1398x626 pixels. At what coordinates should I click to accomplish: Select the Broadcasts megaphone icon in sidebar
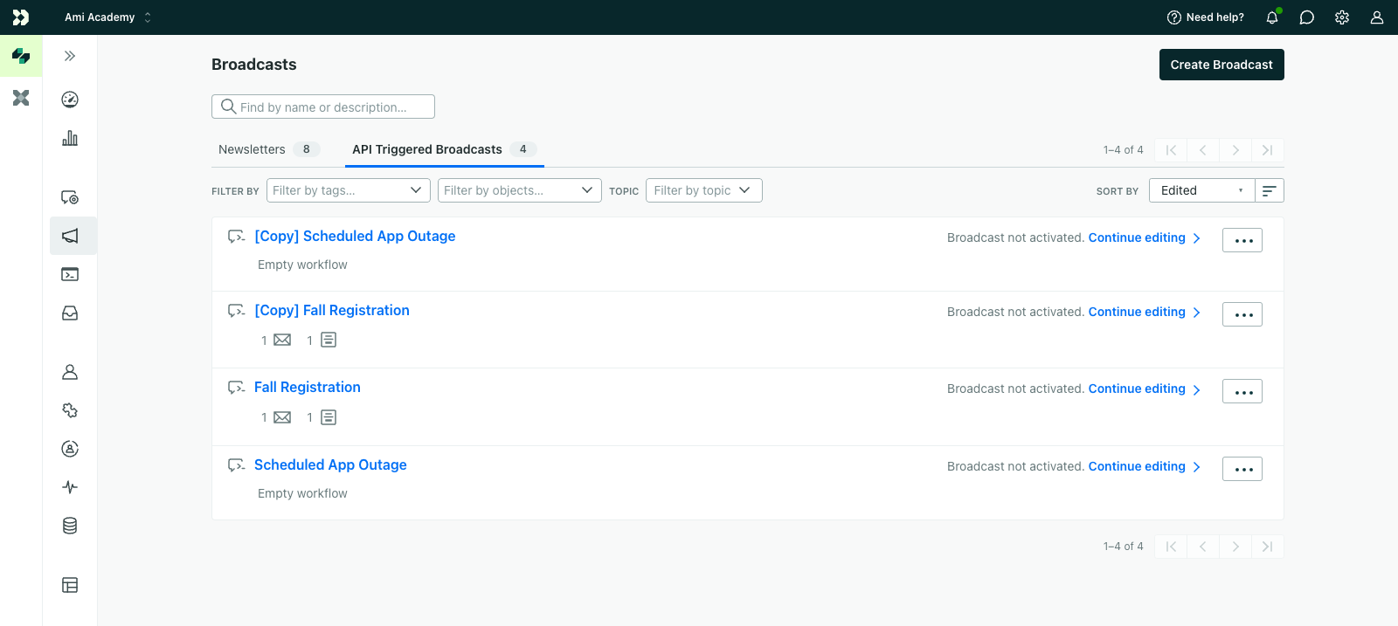[70, 236]
